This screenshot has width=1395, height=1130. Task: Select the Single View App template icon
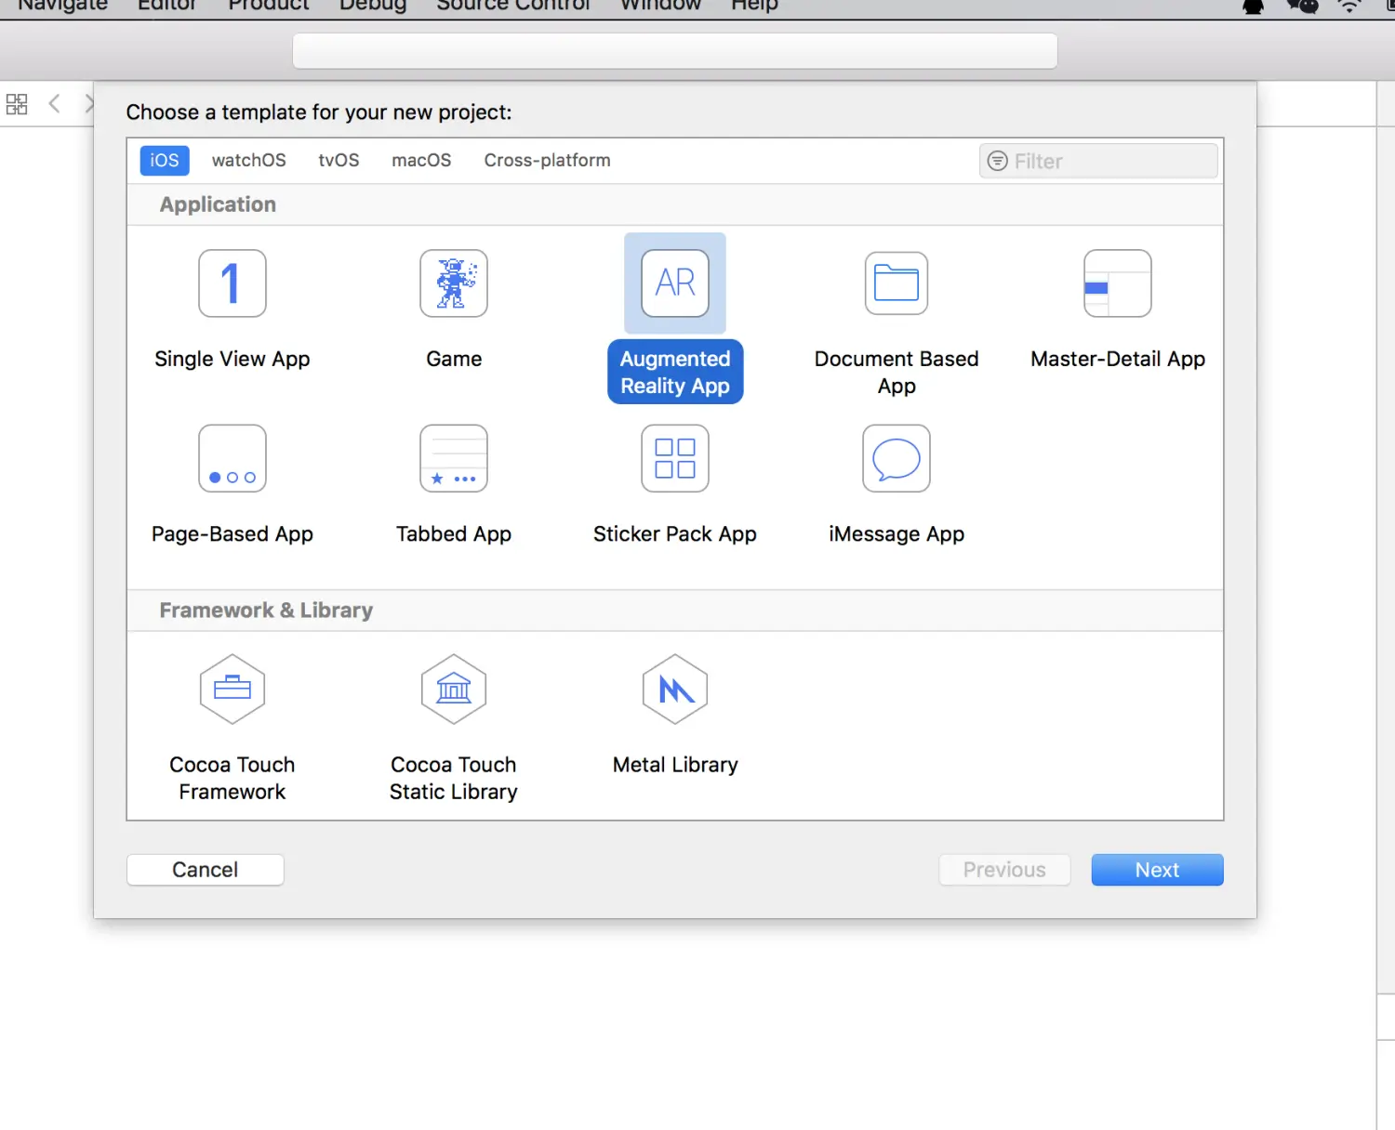pos(232,283)
